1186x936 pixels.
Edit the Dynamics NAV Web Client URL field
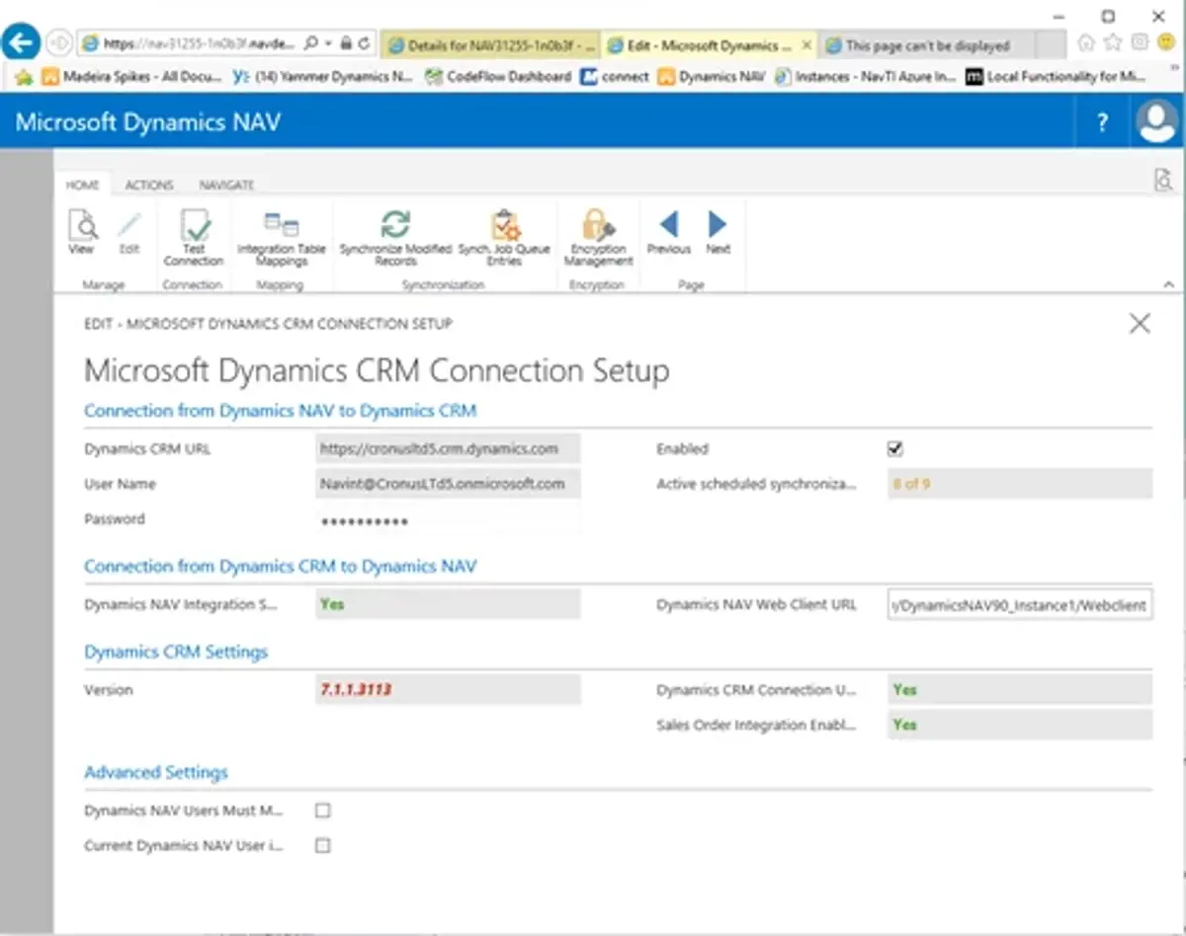tap(1018, 604)
